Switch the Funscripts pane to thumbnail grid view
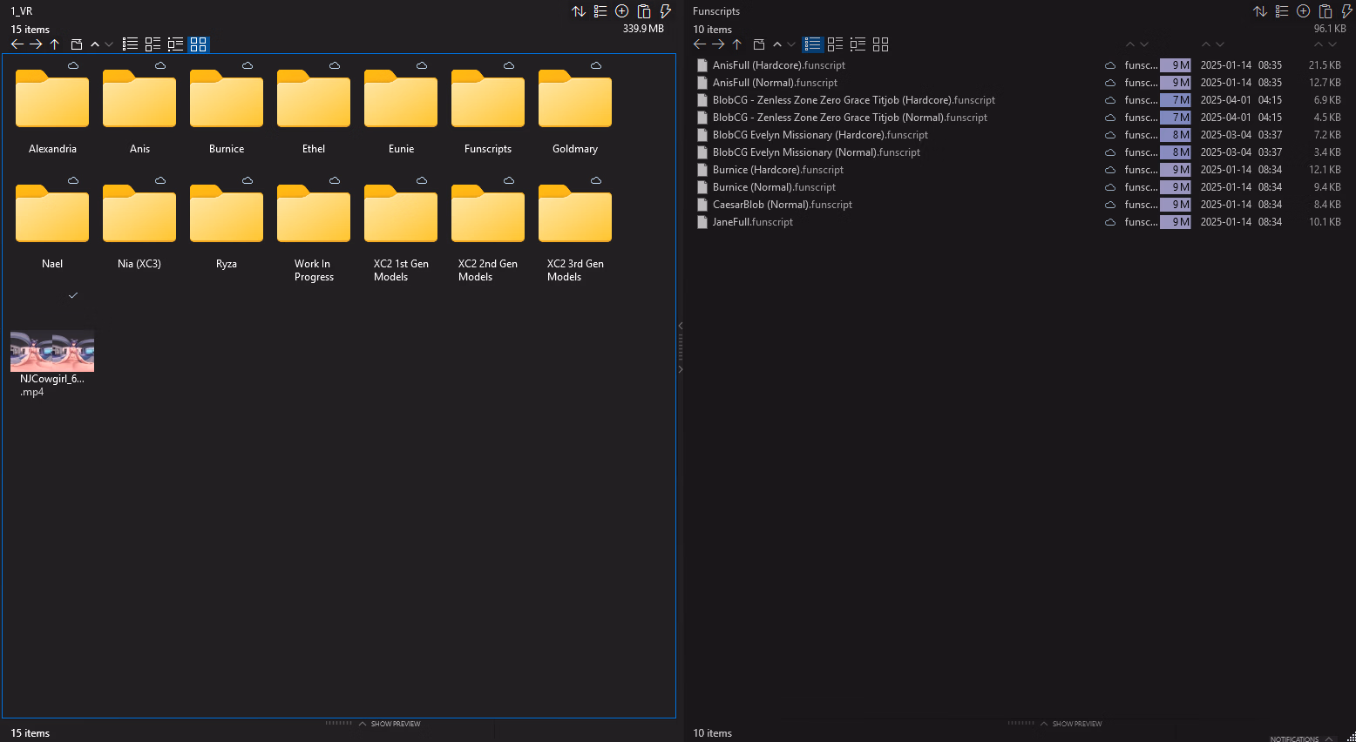Image resolution: width=1356 pixels, height=742 pixels. coord(880,44)
